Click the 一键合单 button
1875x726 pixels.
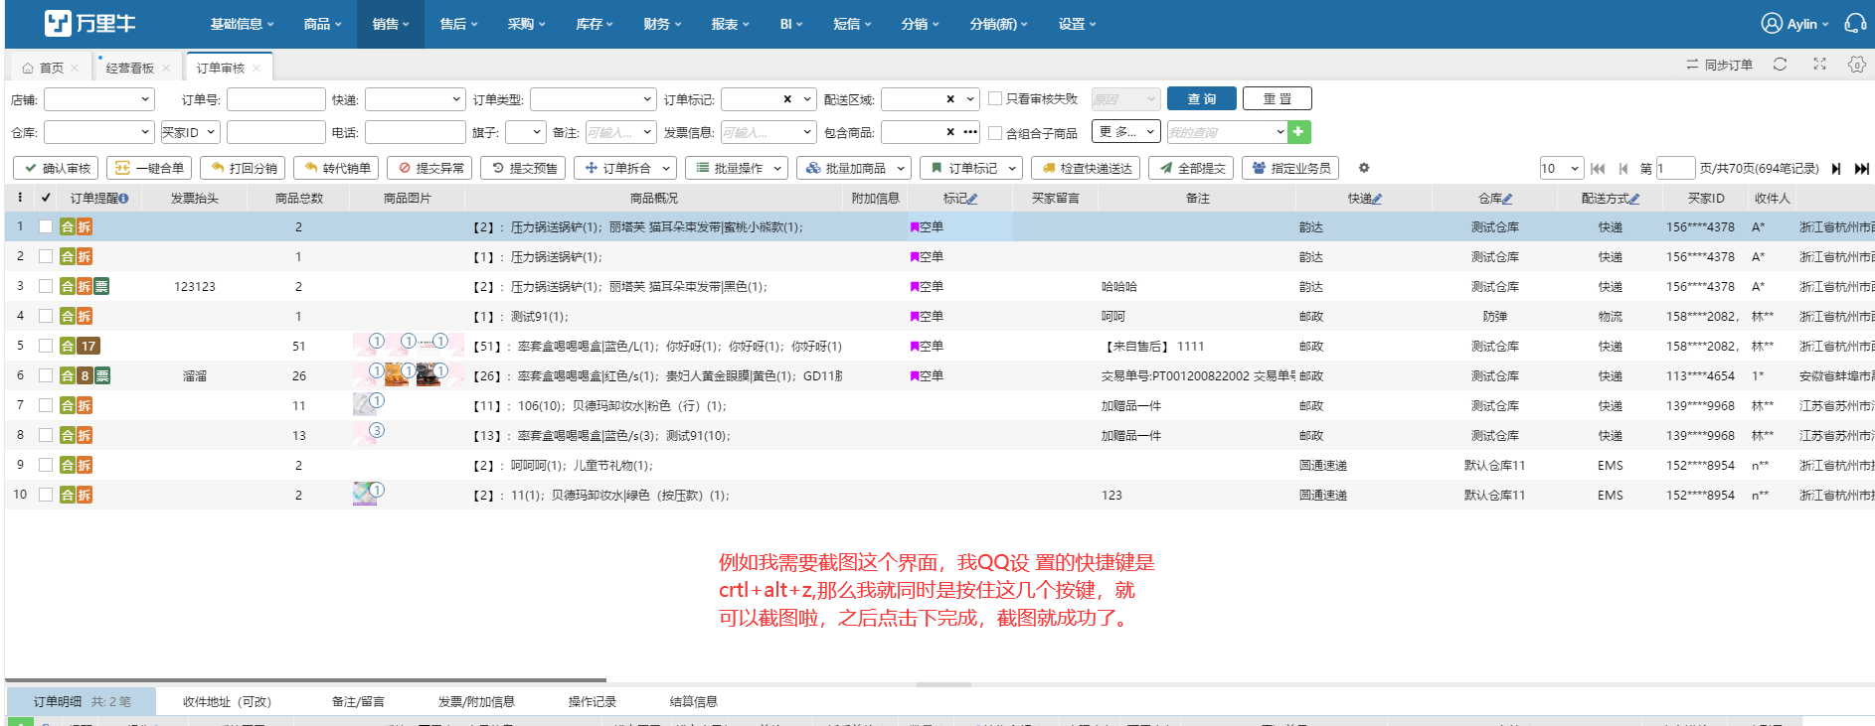[150, 168]
